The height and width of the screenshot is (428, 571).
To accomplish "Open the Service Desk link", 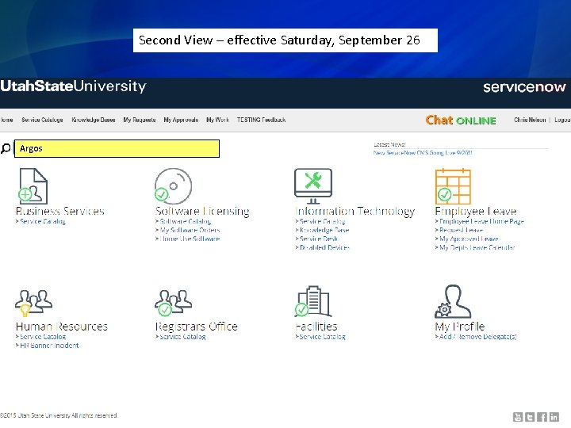I will [318, 239].
